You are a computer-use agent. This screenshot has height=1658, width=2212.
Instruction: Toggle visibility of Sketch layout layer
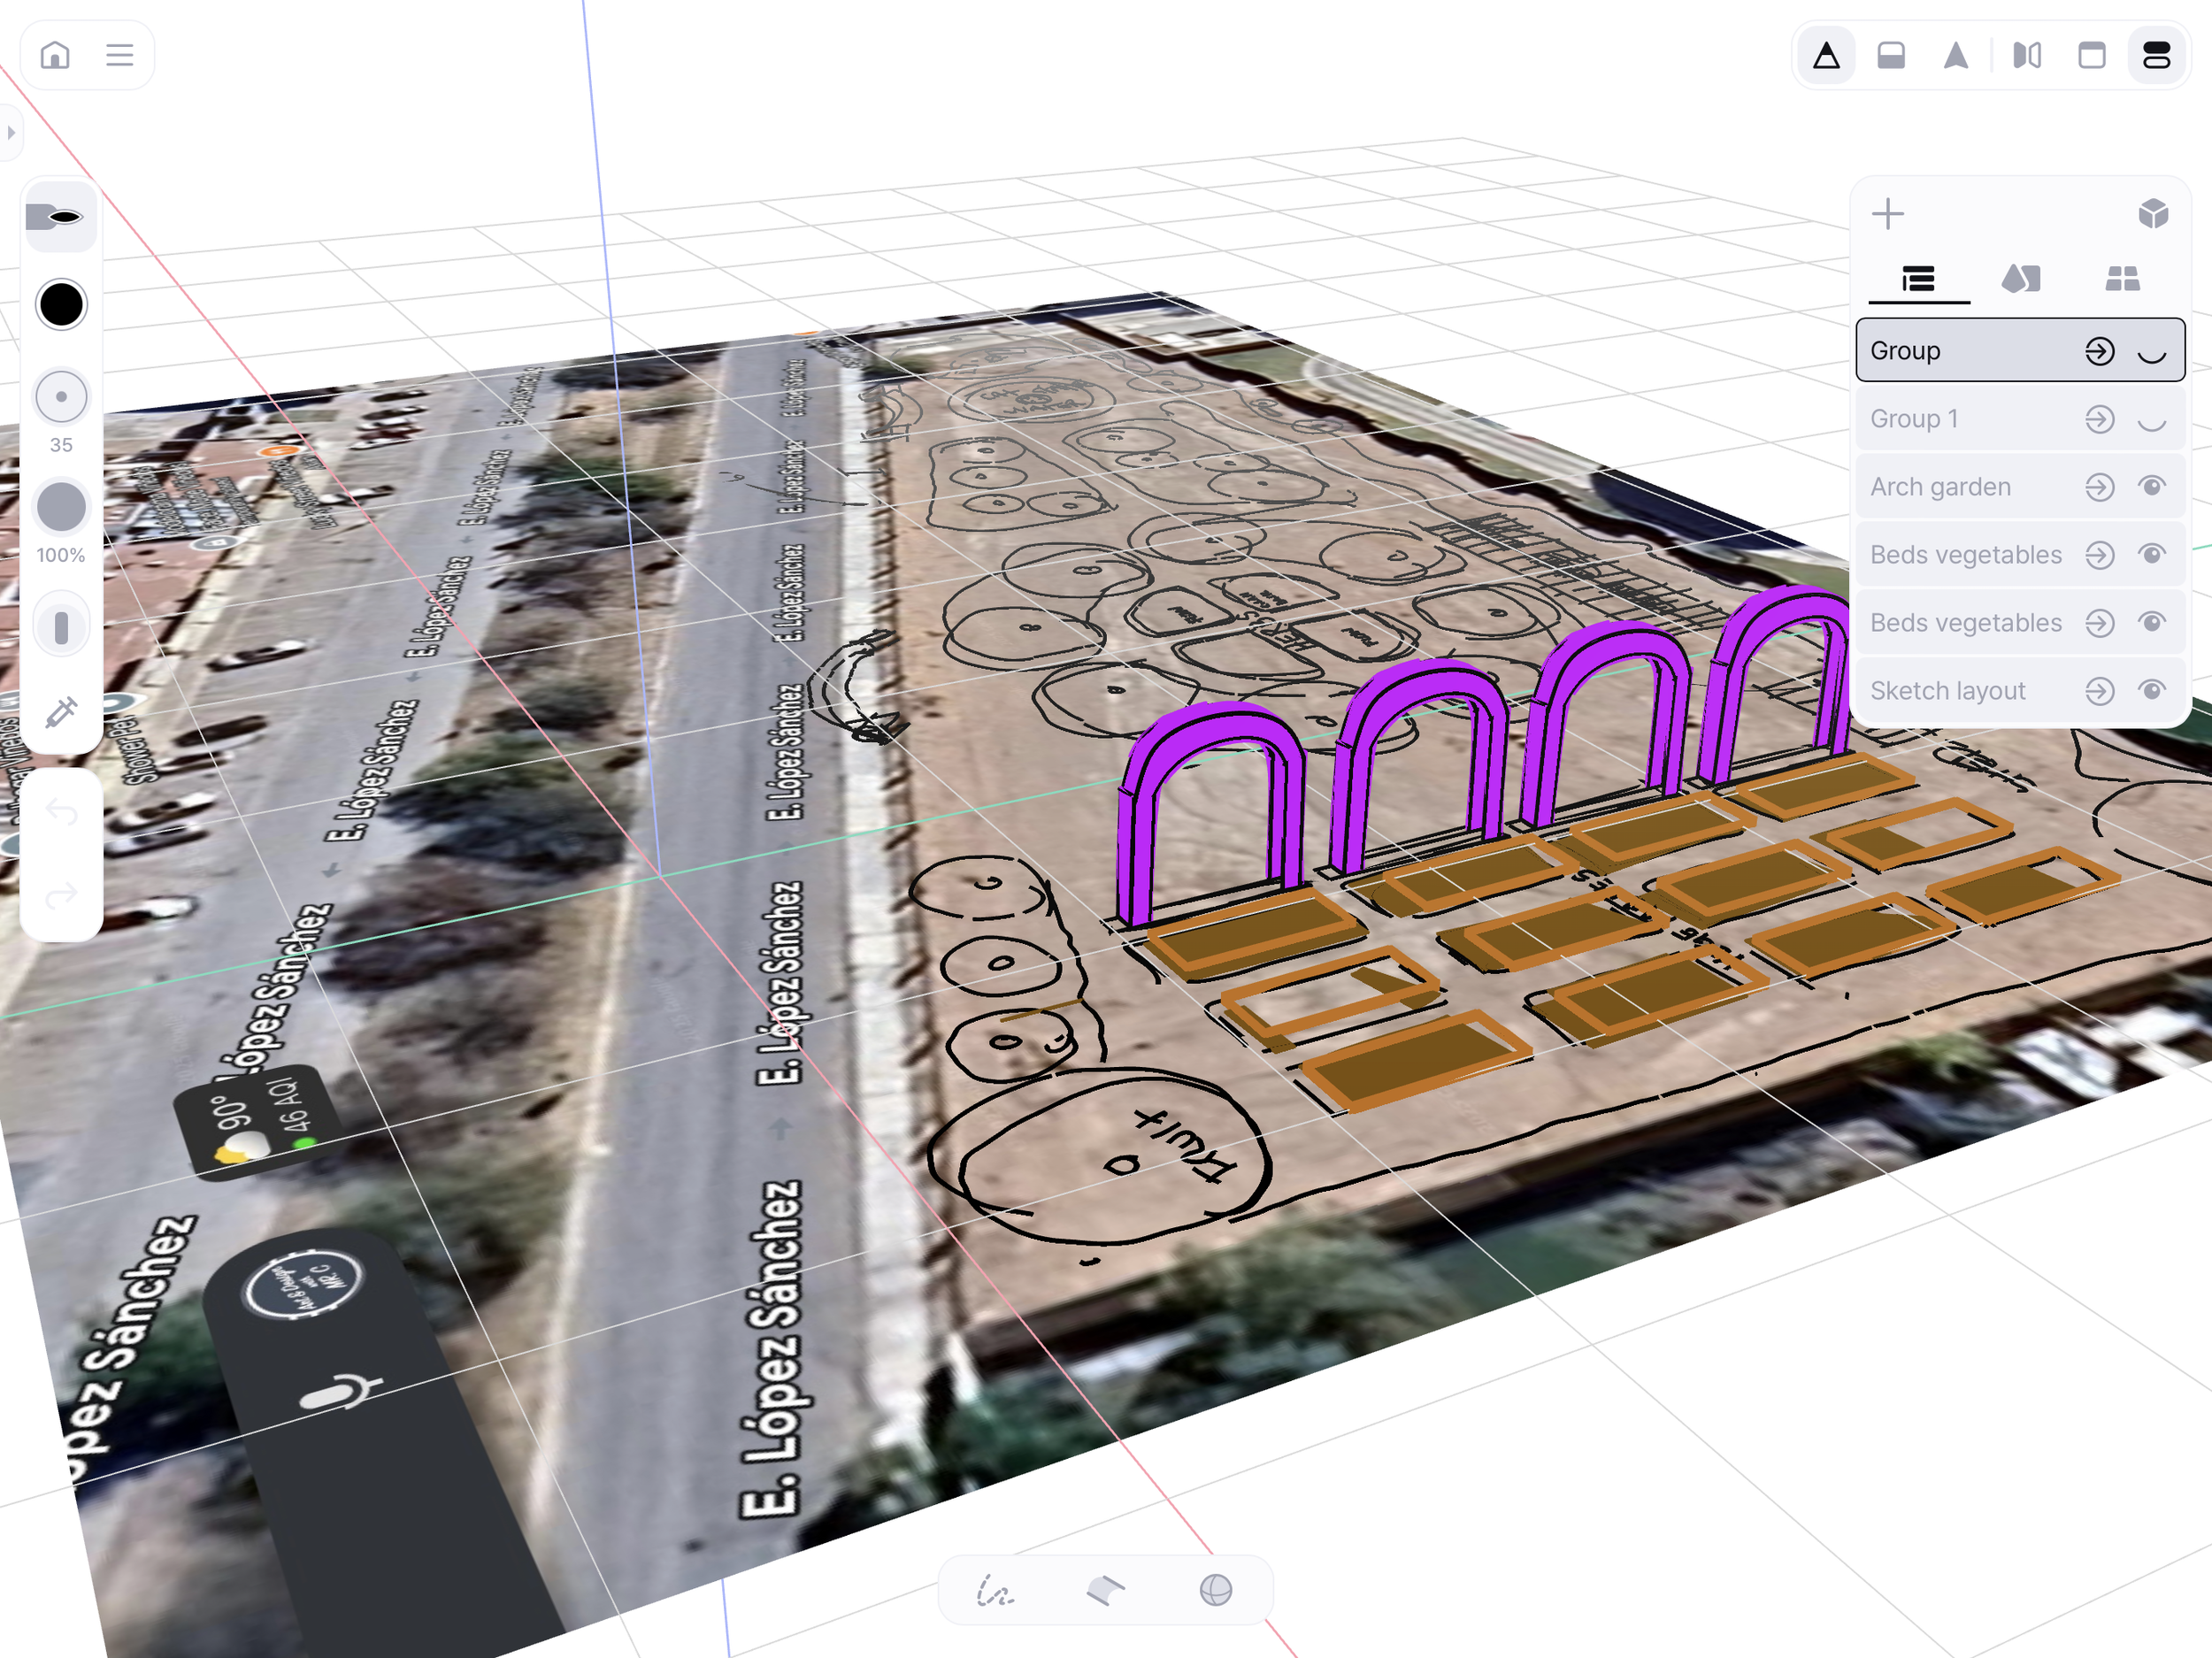[x=2151, y=690]
